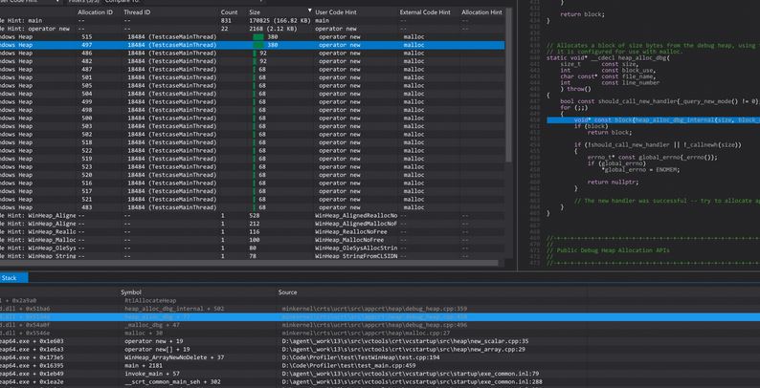
Task: Sort by the External Code Hint column header
Action: click(x=425, y=12)
